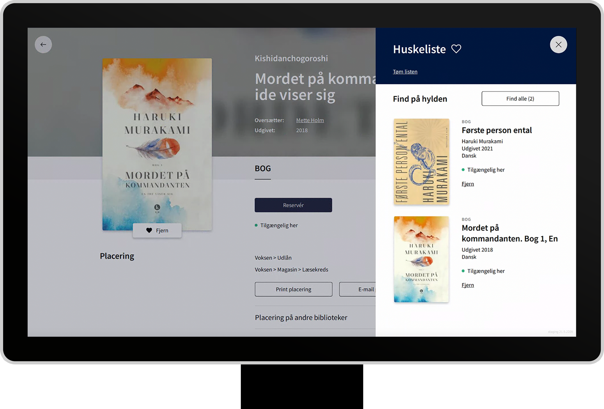The width and height of the screenshot is (604, 409).
Task: Click the Fjern heart button under cover
Action: [157, 230]
